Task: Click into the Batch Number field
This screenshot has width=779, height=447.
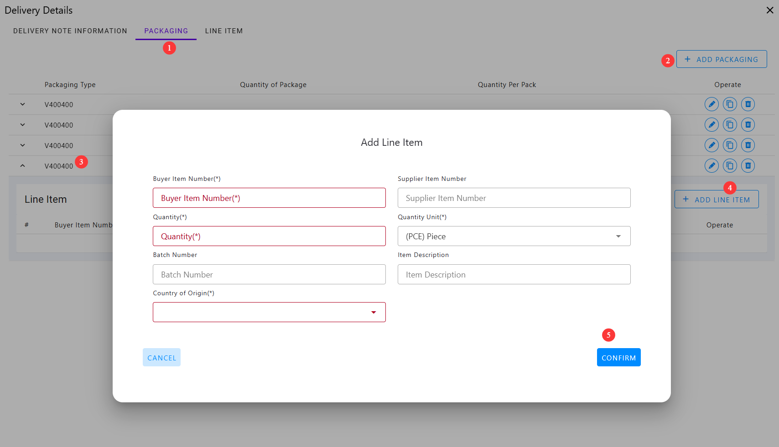Action: click(x=269, y=274)
